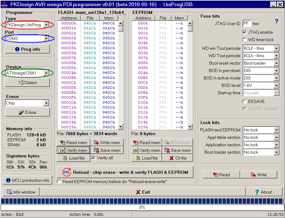The height and width of the screenshot is (218, 285).
Task: Click the FLASH table scroll down arrow
Action: 120,126
